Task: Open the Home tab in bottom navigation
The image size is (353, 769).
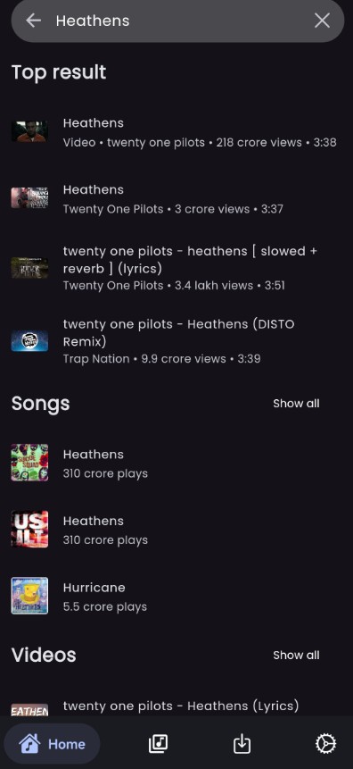Action: (52, 744)
